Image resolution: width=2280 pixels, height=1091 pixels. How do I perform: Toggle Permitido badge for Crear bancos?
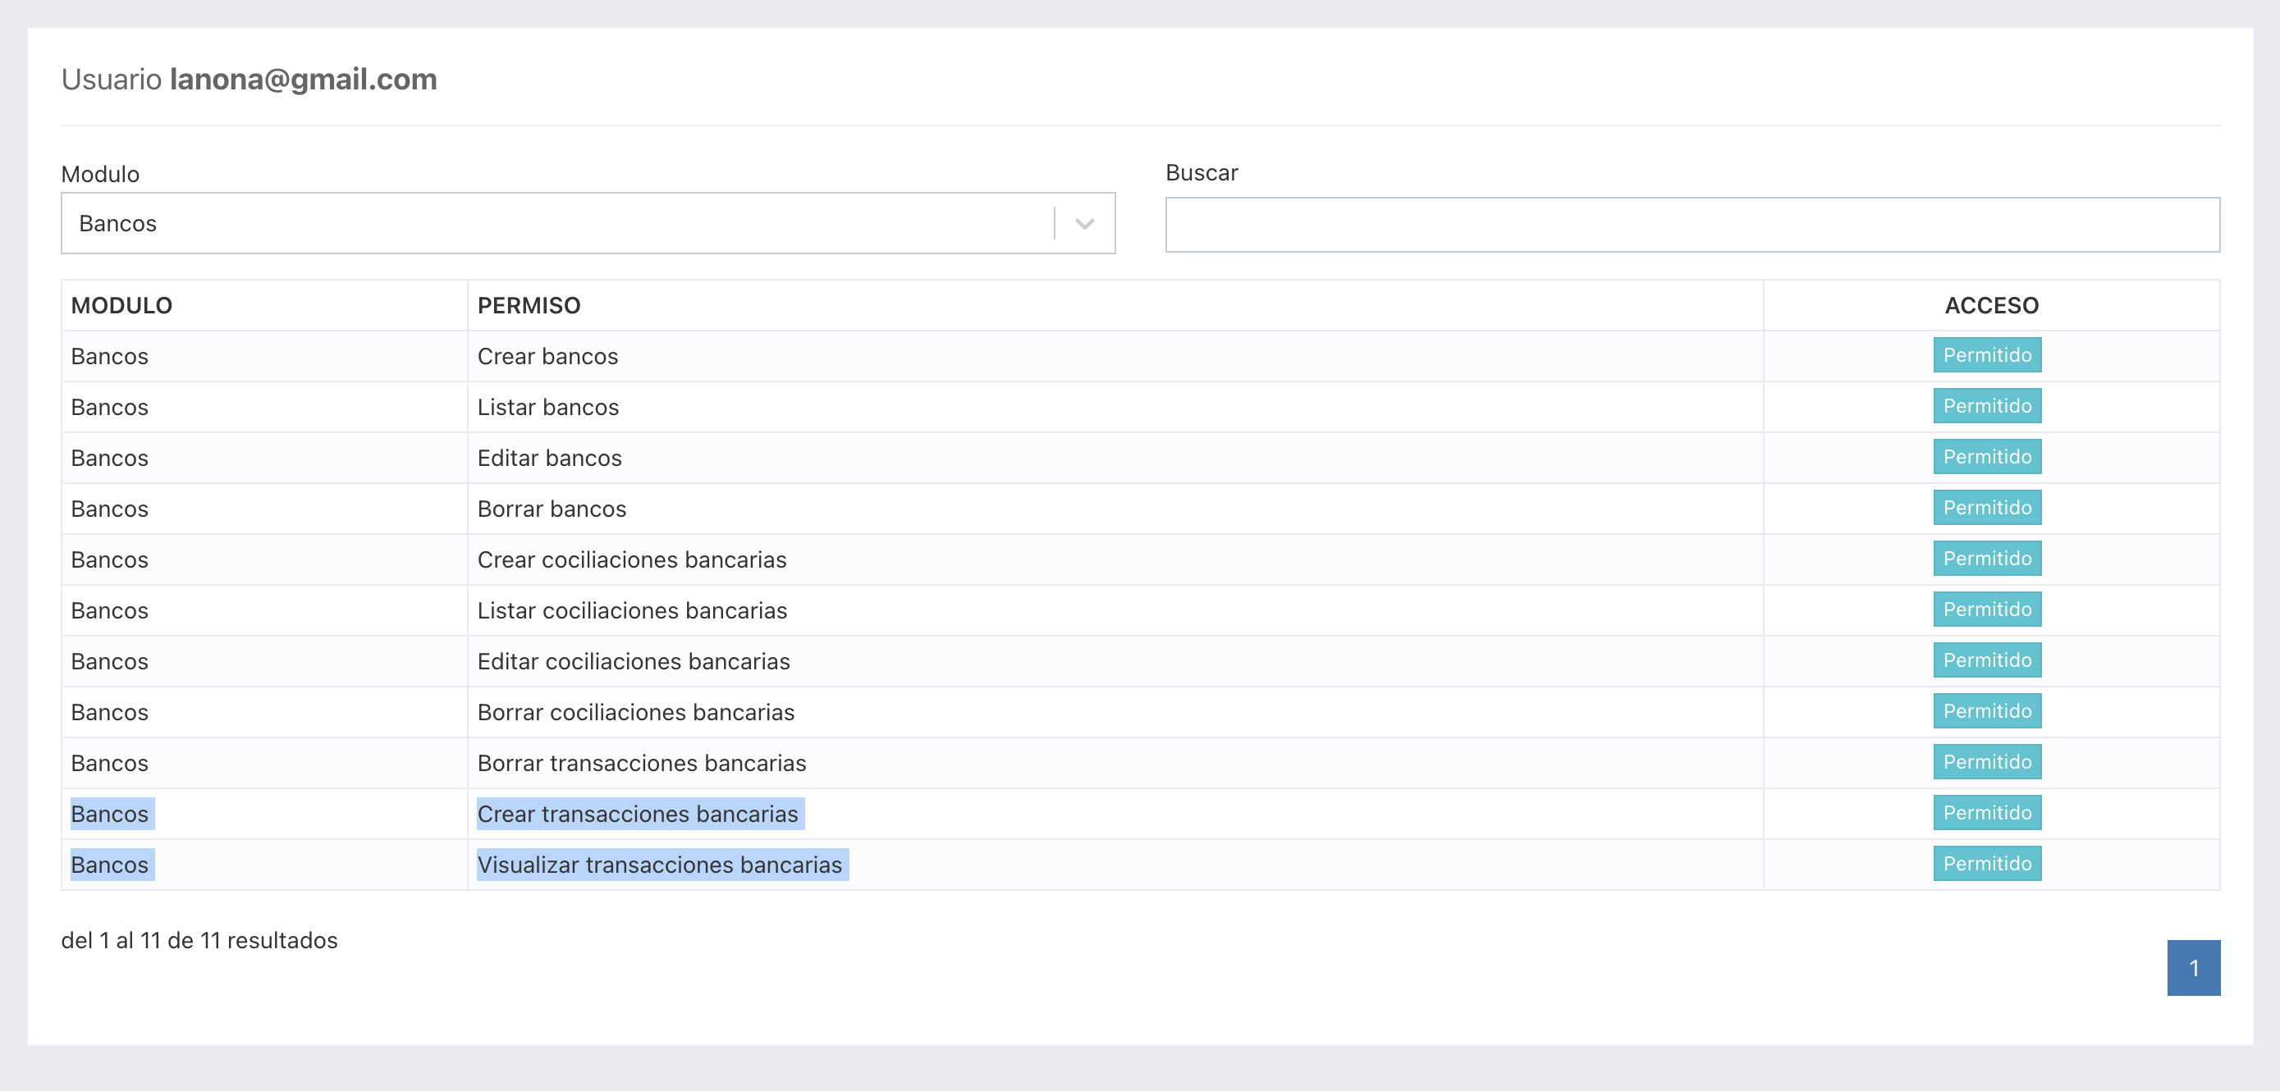(x=1987, y=356)
